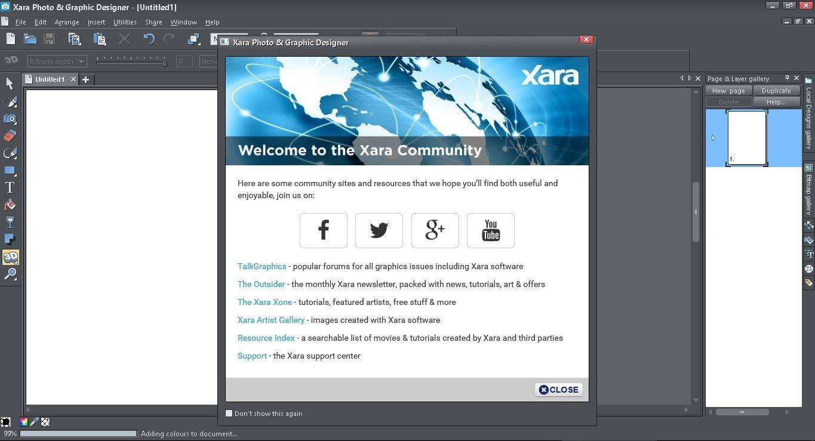Open the Names gallery tag icon

(x=809, y=283)
